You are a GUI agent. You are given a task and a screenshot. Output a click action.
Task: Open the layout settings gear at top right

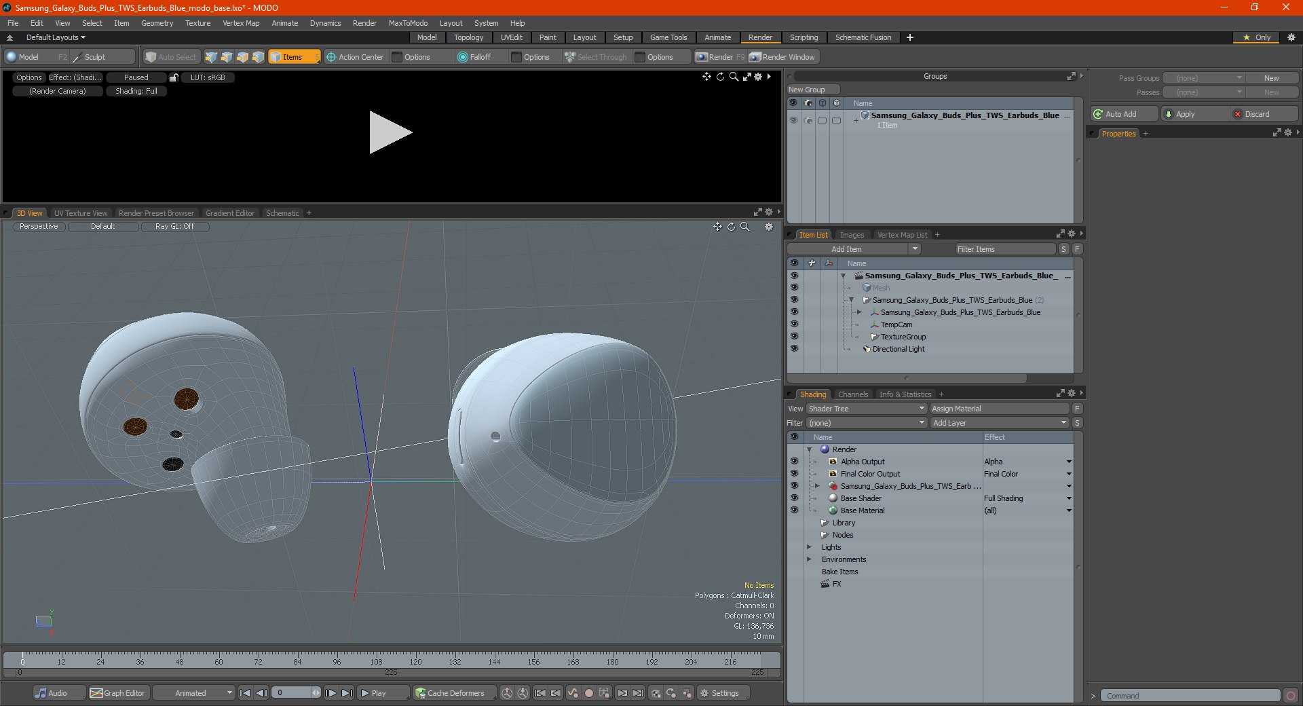click(1291, 37)
